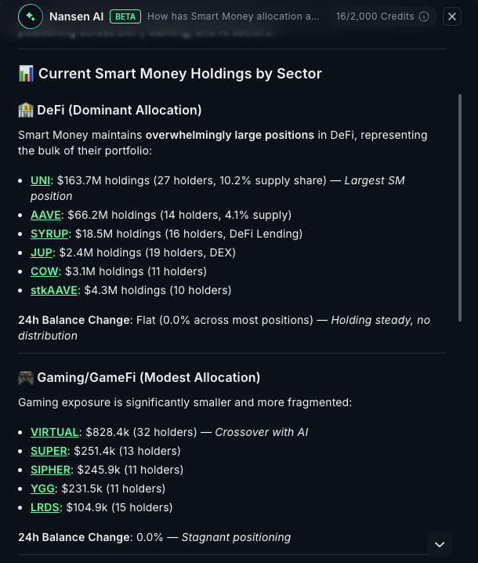Open the UNI token link
Viewport: 478px width, 563px height.
pos(40,180)
